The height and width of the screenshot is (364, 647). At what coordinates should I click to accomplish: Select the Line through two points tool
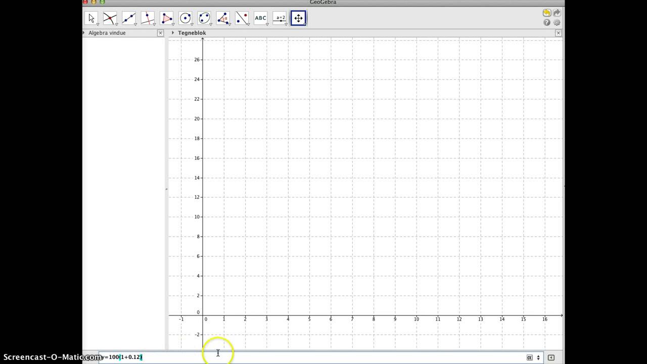click(129, 18)
